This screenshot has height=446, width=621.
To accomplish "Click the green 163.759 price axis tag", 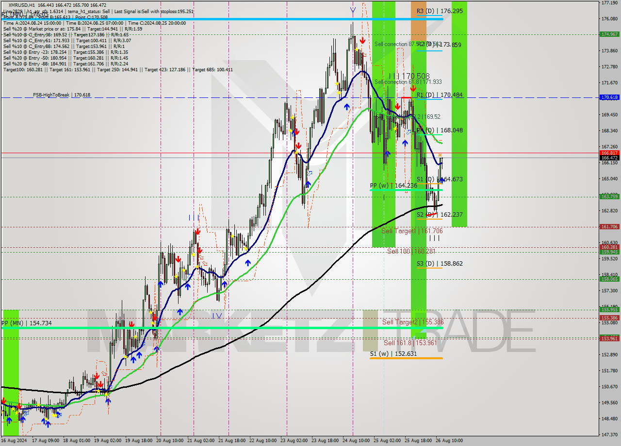I will coord(609,197).
